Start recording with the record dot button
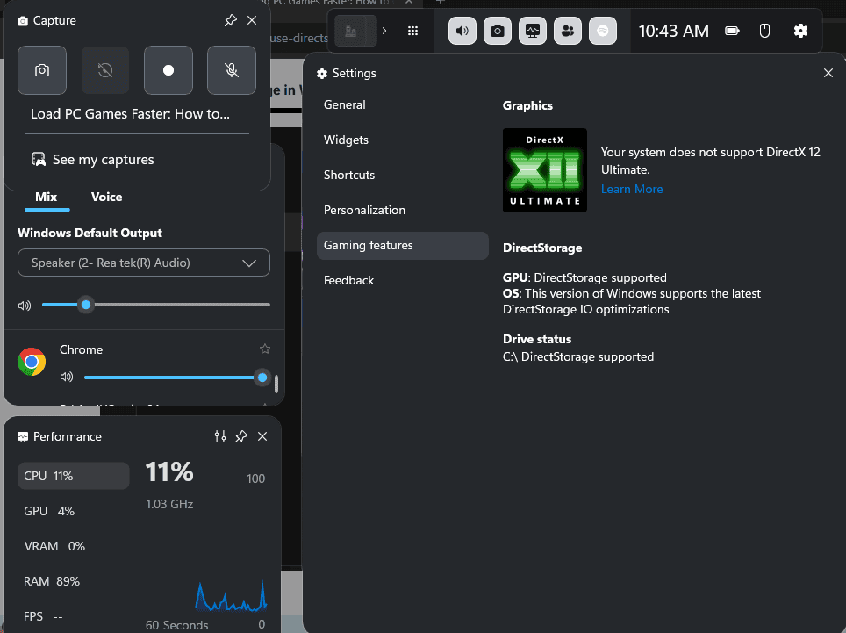 (168, 70)
